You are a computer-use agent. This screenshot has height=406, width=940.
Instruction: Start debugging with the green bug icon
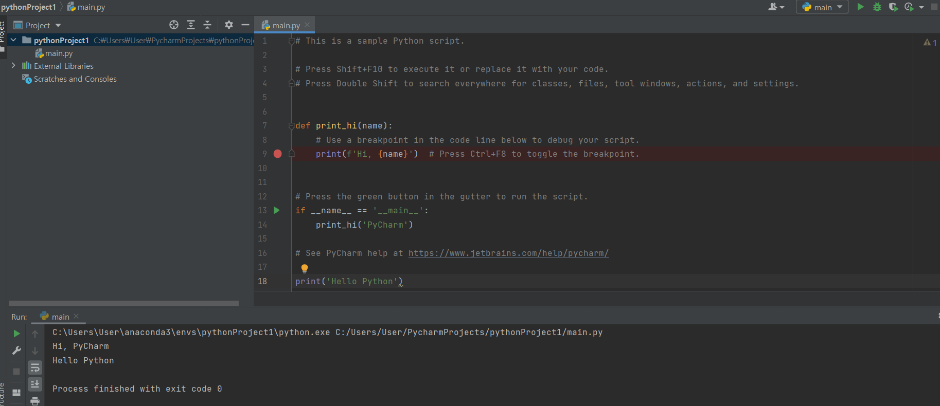pyautogui.click(x=877, y=7)
